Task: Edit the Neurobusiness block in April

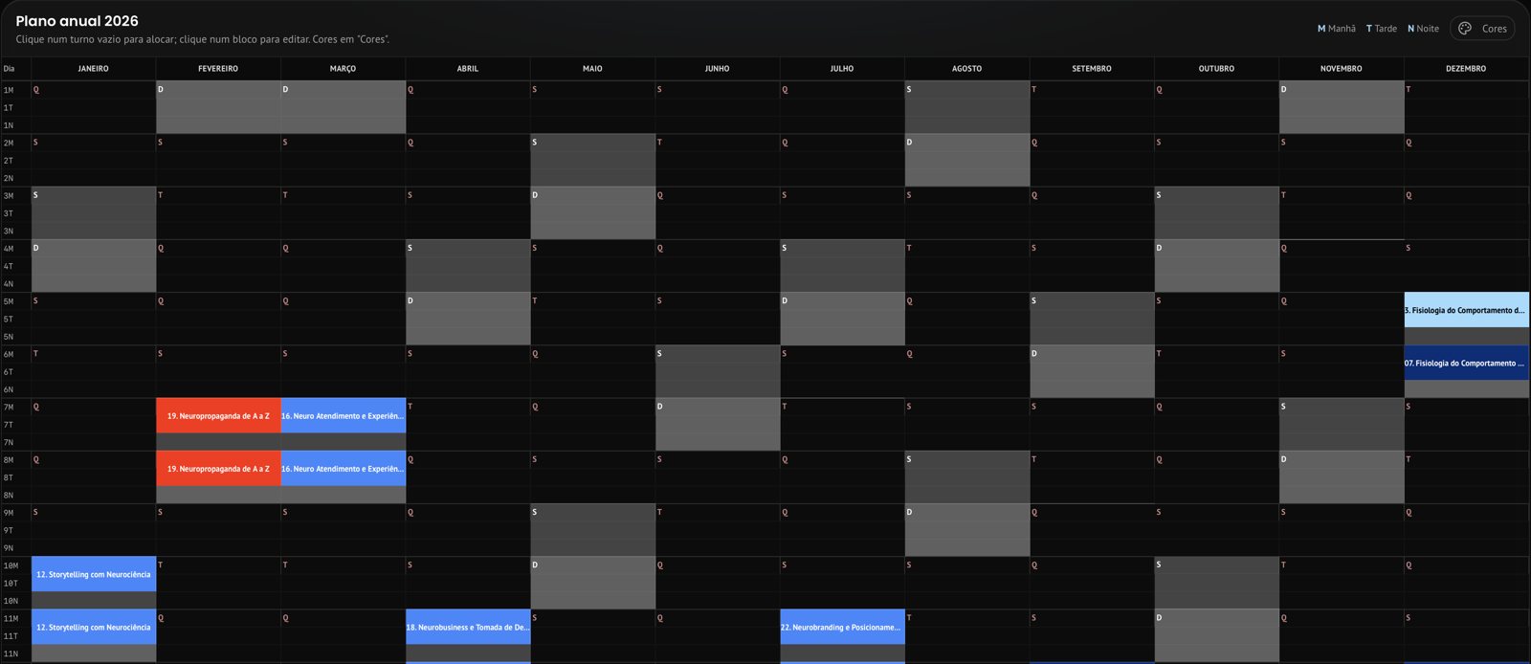Action: 468,628
